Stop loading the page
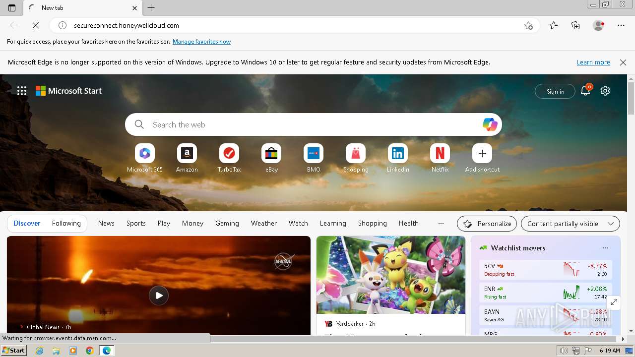635x357 pixels. pyautogui.click(x=36, y=25)
